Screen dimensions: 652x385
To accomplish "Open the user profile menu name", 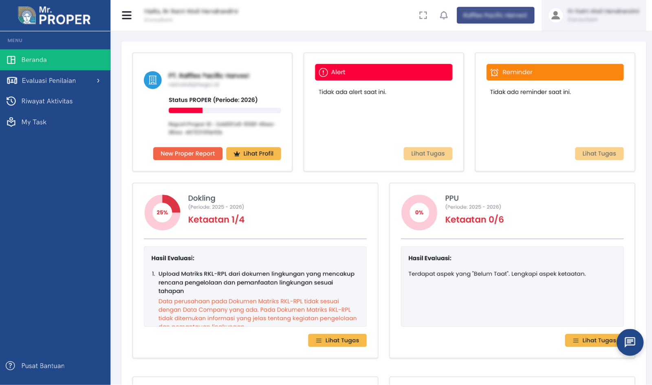I will tap(603, 11).
